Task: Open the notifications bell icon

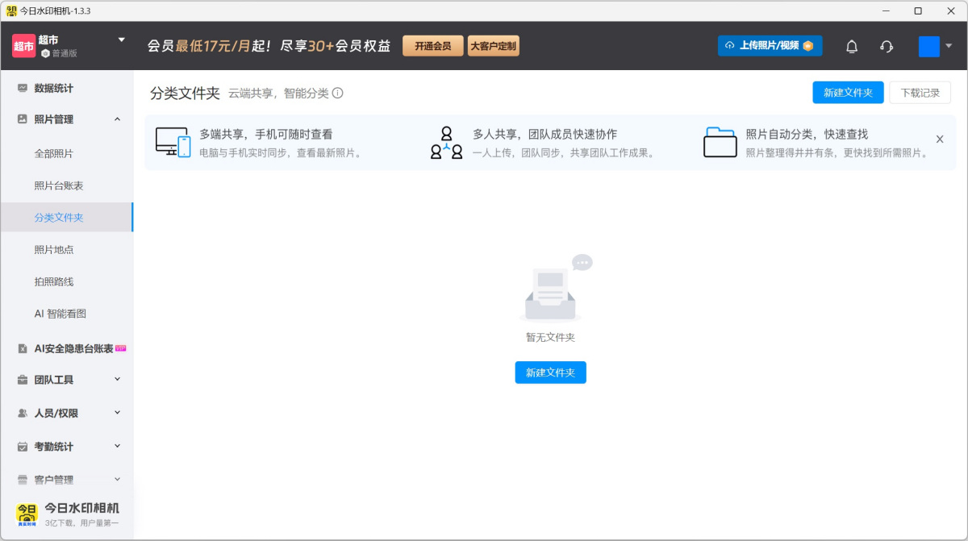Action: coord(851,46)
